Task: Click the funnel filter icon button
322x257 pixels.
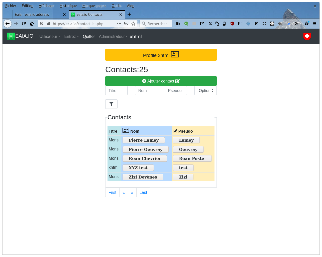Action: tap(111, 104)
